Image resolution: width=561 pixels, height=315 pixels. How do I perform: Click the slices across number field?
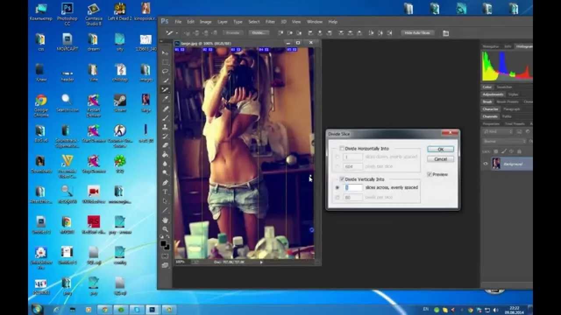tap(353, 187)
